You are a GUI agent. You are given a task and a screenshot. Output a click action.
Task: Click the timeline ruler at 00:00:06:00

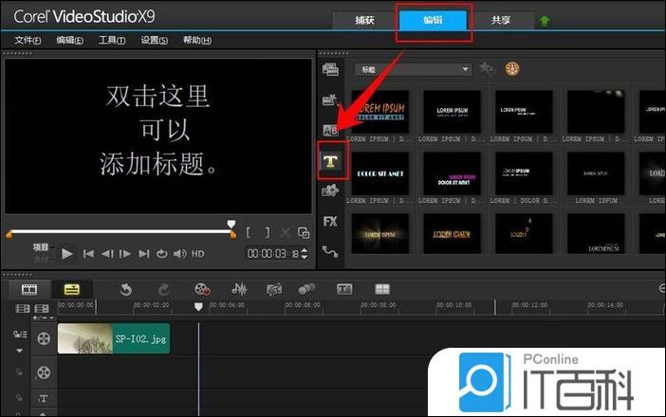coord(303,305)
